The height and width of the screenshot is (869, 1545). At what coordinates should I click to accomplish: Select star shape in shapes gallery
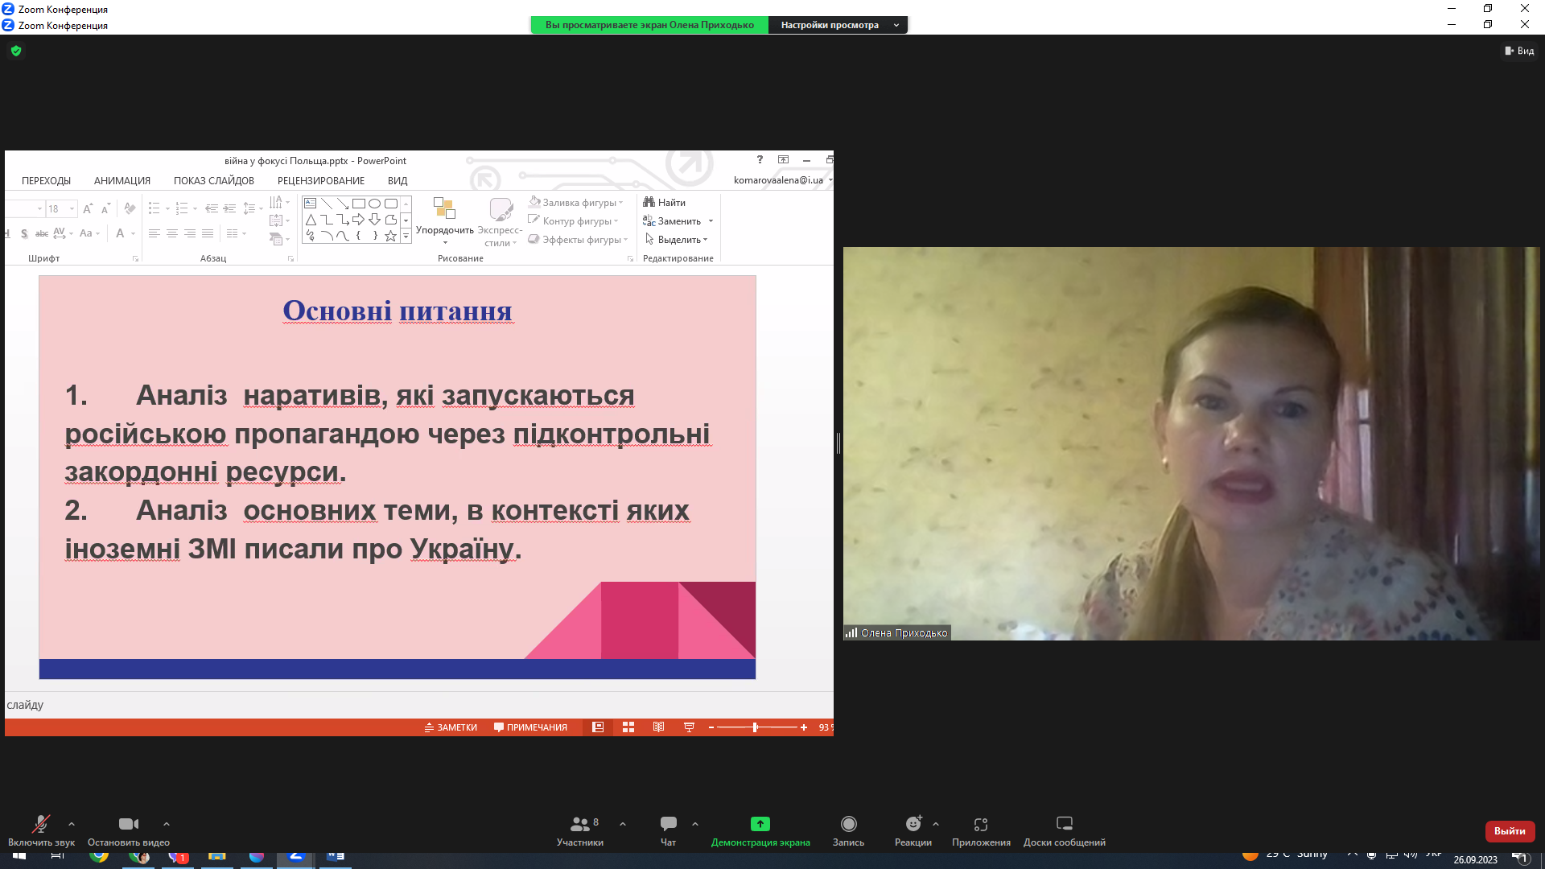point(390,236)
